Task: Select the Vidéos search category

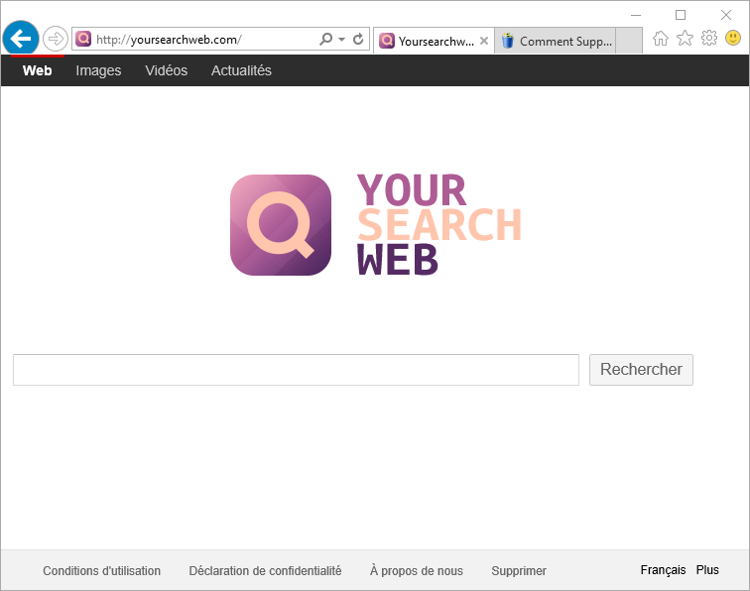Action: [167, 70]
